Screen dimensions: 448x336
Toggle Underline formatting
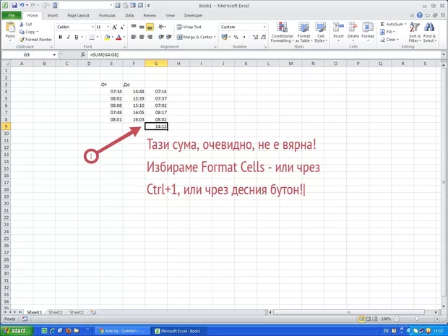[x=77, y=37]
